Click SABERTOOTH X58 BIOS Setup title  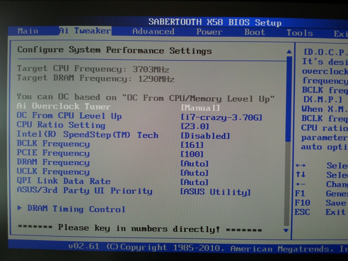point(215,22)
